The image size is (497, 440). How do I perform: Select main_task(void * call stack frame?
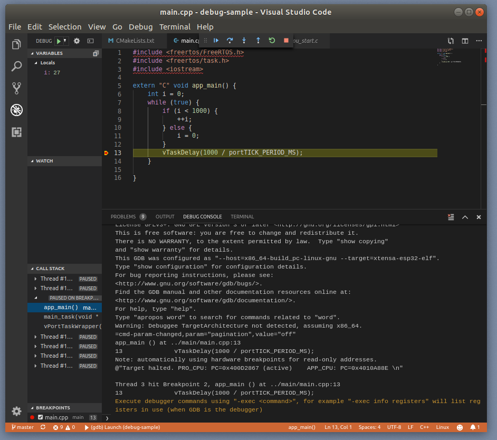click(65, 317)
